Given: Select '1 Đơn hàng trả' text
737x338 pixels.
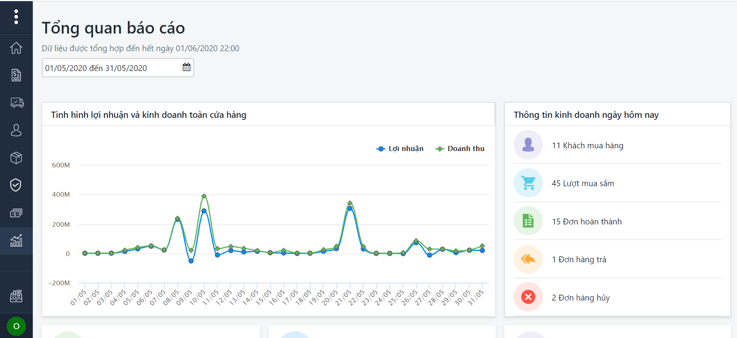Looking at the screenshot, I should tap(579, 260).
